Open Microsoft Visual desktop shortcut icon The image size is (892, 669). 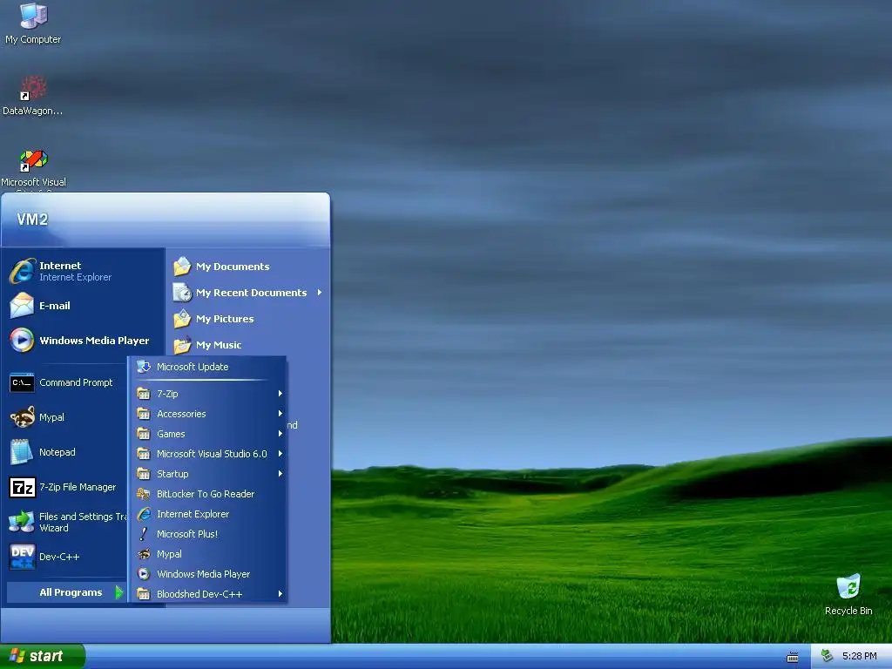(x=33, y=160)
